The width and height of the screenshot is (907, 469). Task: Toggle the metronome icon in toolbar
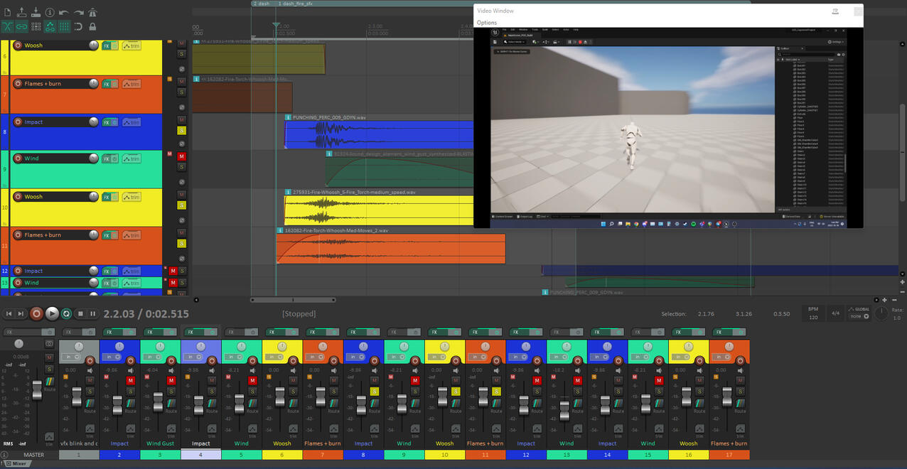(x=92, y=12)
